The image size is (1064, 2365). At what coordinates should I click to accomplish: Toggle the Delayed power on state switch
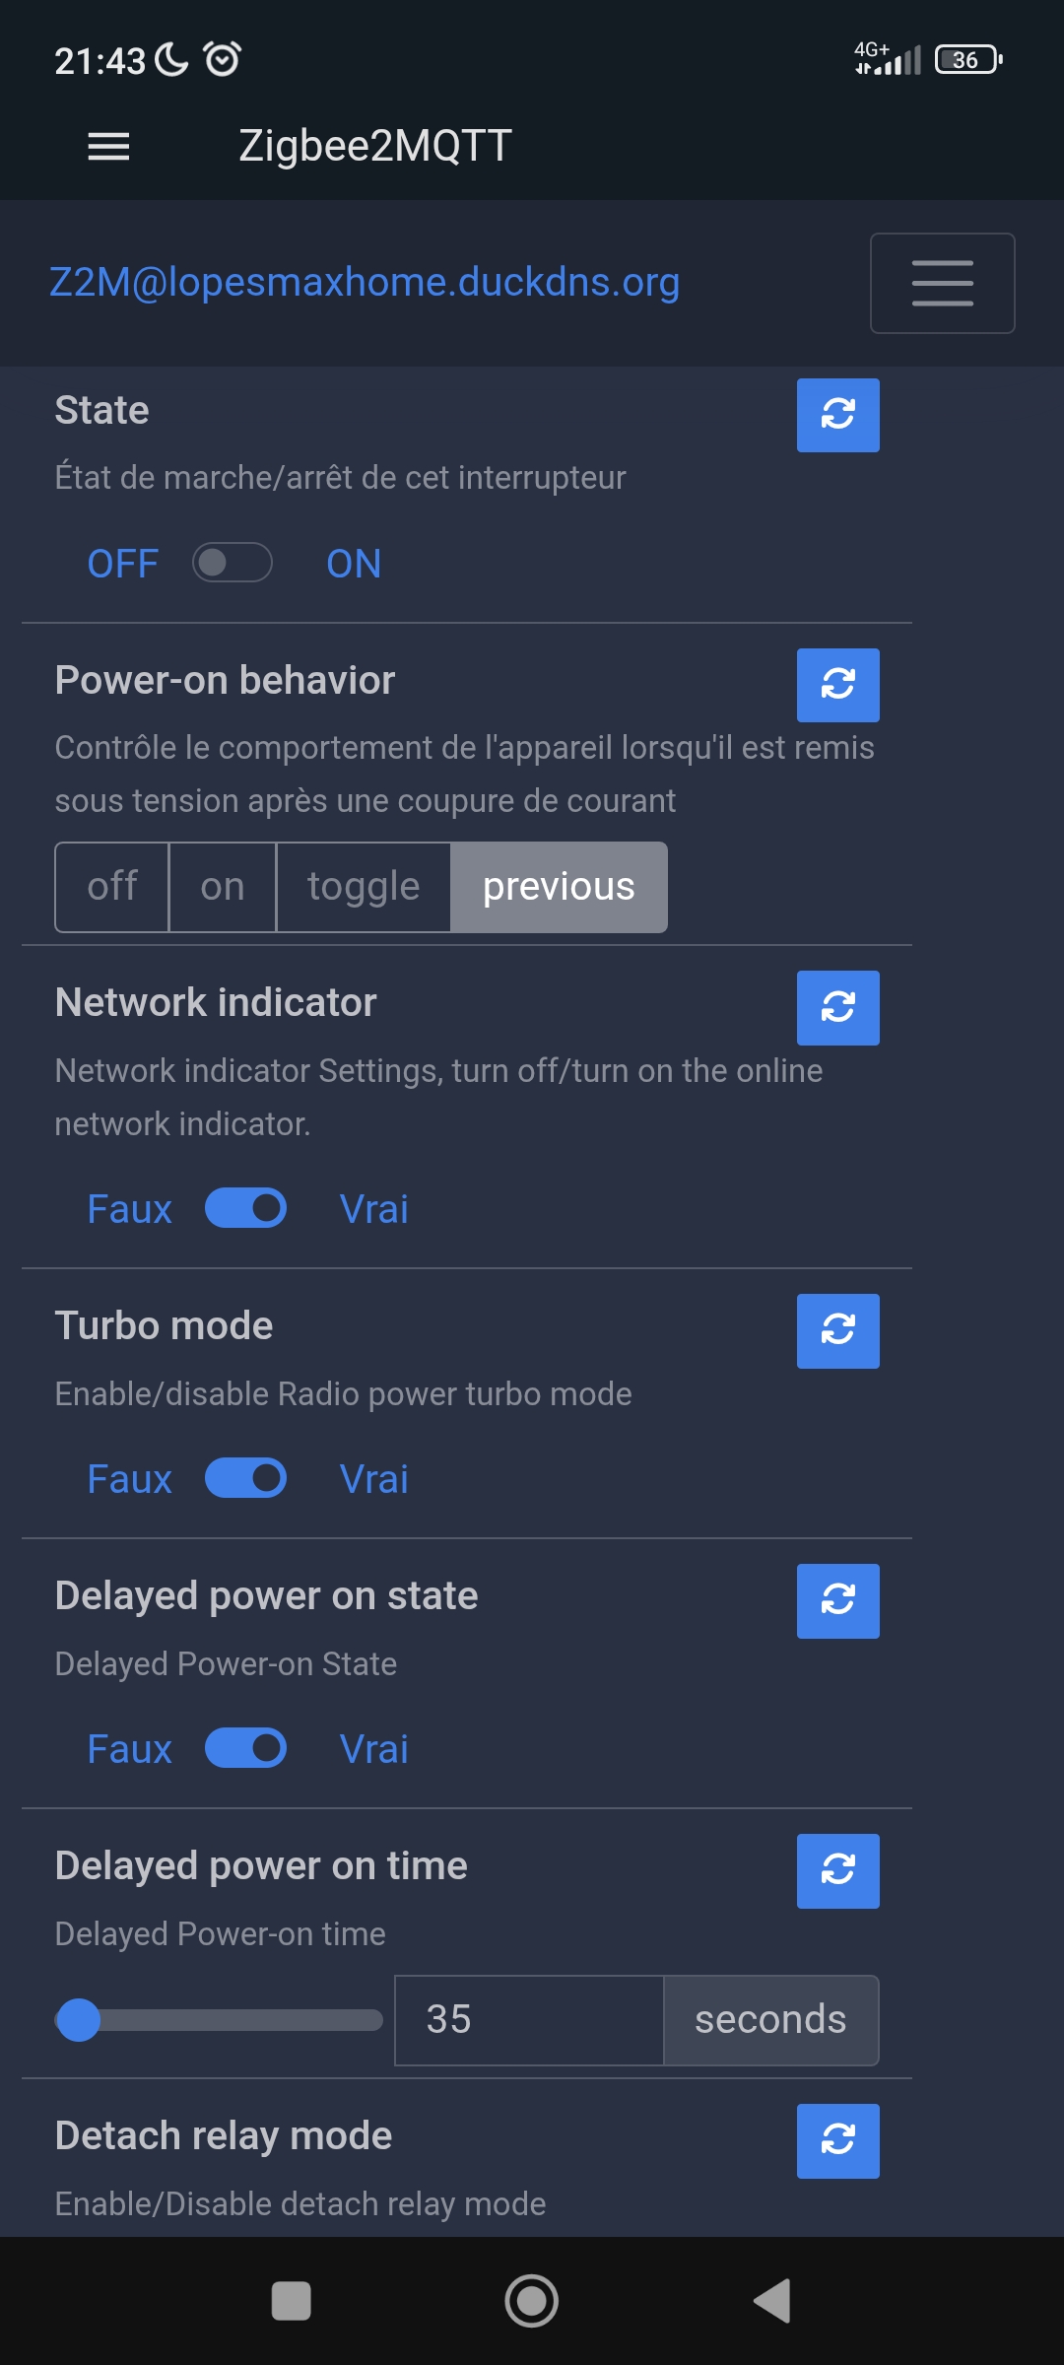245,1748
